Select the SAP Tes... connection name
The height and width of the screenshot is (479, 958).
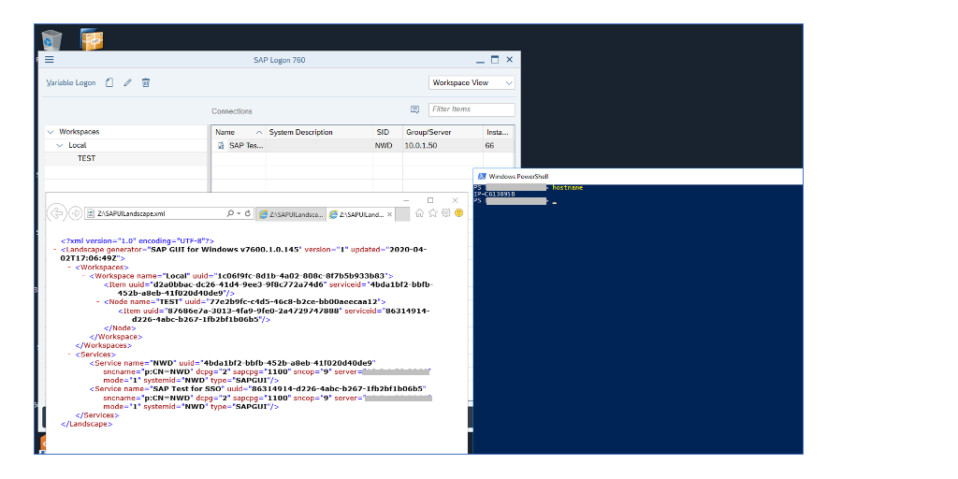[x=246, y=146]
